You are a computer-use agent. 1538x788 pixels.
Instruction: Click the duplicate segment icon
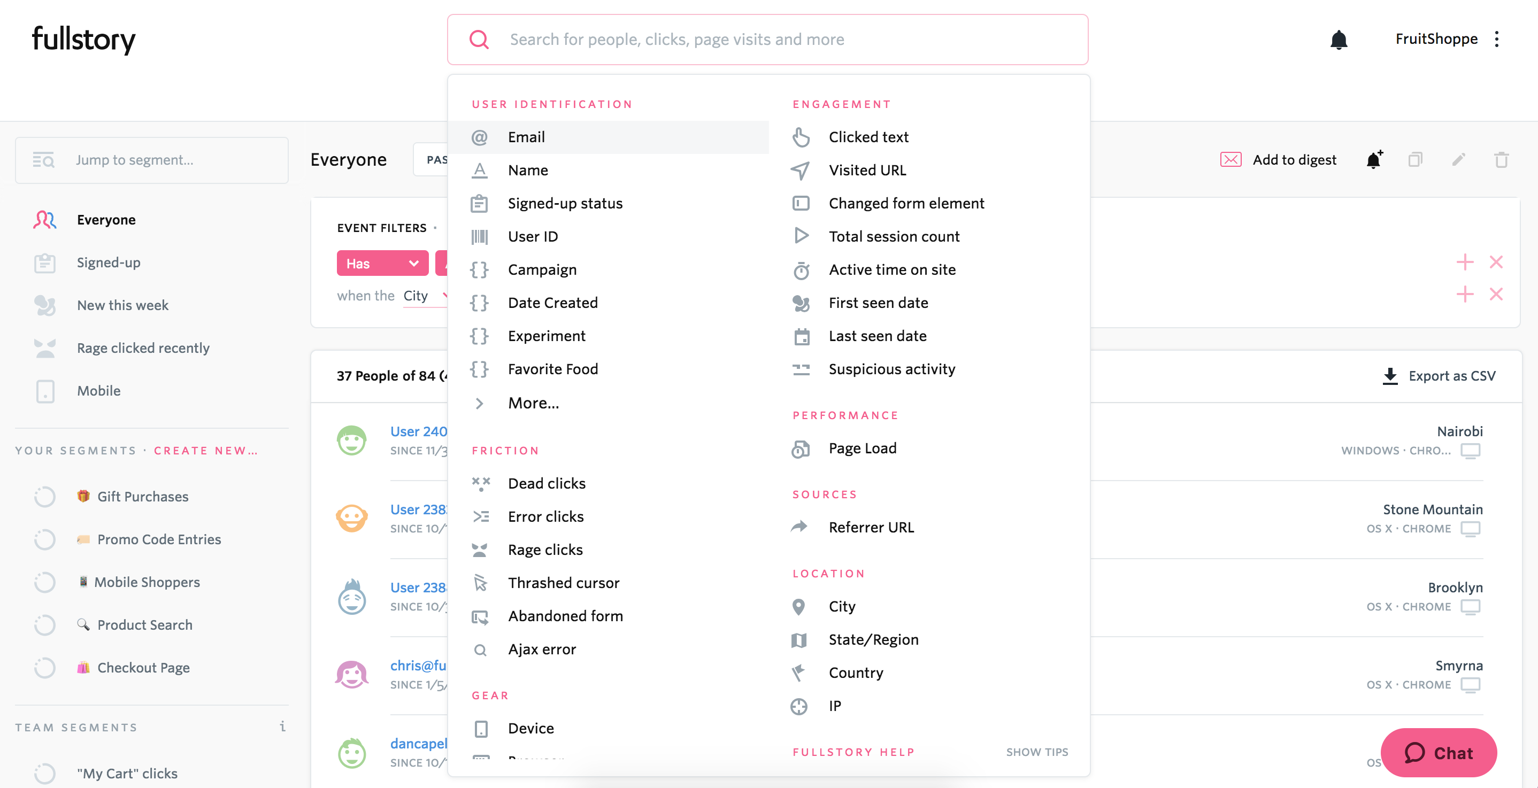(x=1415, y=159)
